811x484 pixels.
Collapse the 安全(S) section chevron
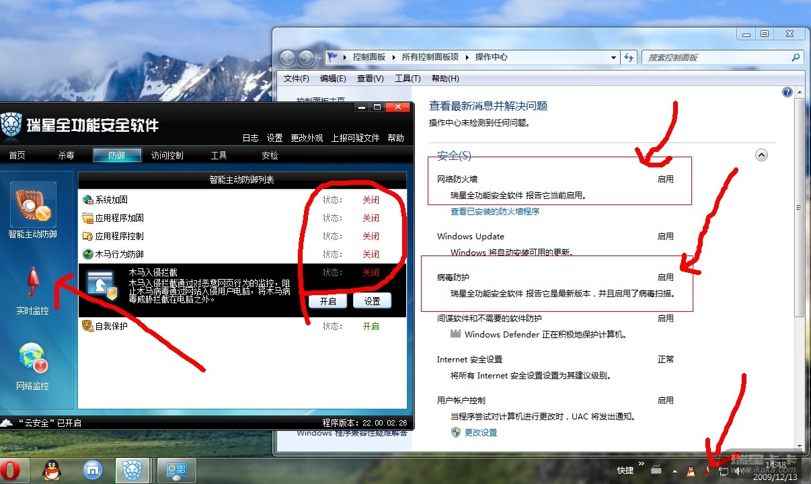(x=761, y=155)
